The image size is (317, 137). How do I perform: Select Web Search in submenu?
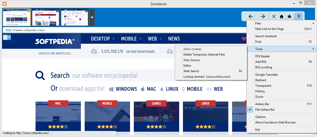pyautogui.click(x=211, y=71)
